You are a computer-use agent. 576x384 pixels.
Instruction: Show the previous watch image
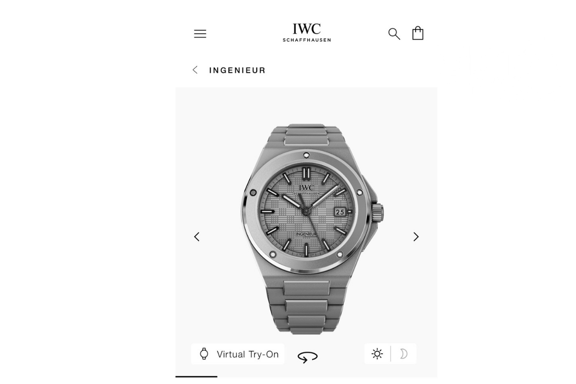197,237
